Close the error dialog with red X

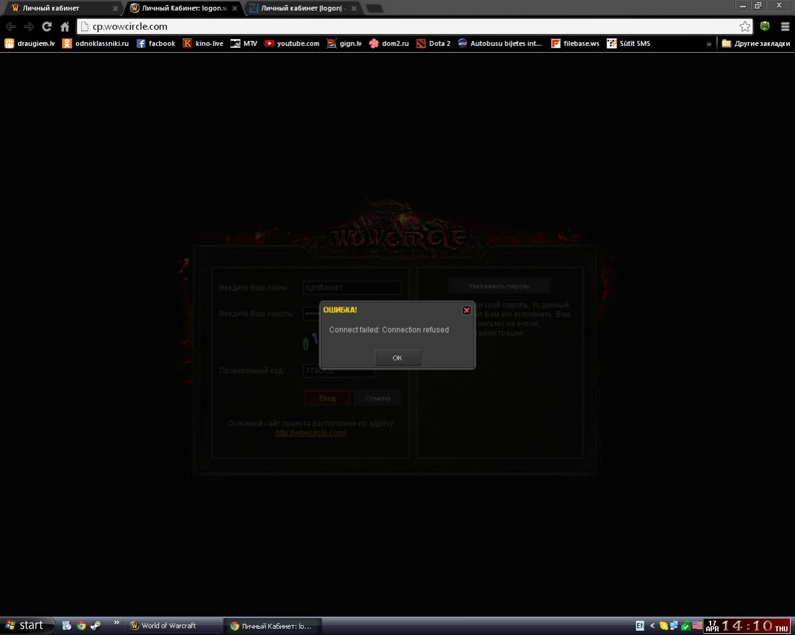coord(466,310)
